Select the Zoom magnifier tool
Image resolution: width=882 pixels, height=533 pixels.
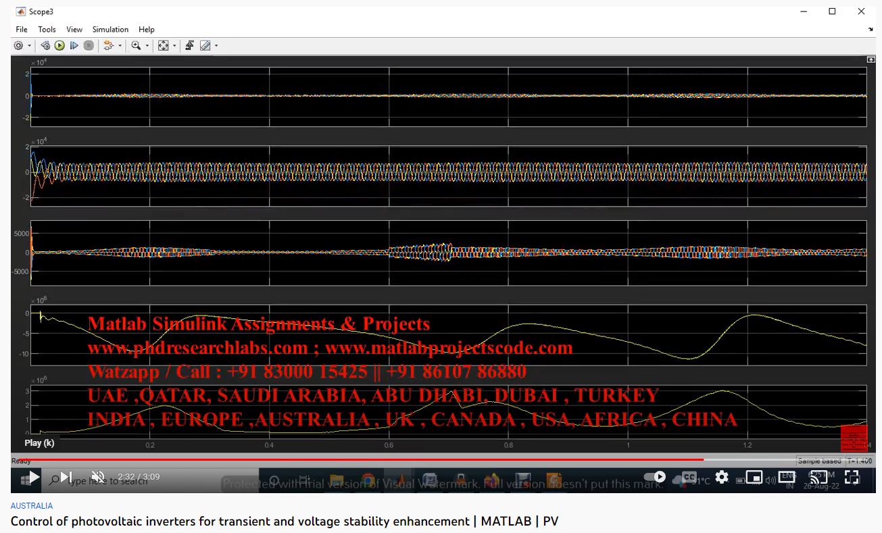(136, 46)
